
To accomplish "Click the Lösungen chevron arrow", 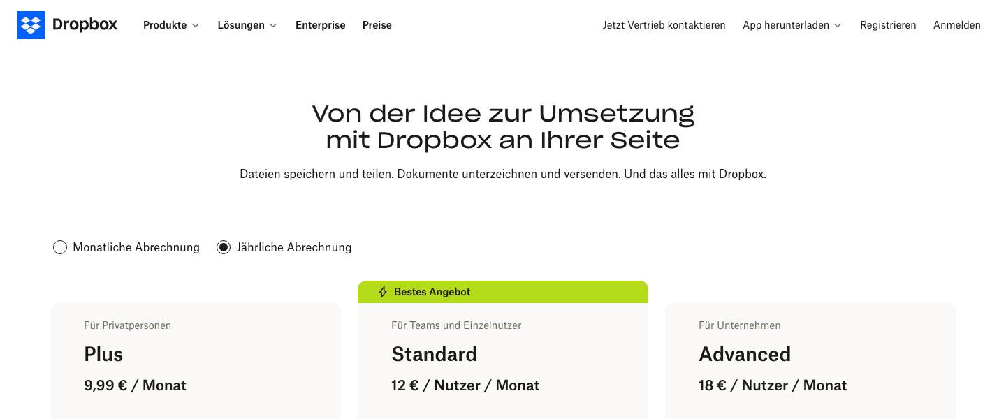I will [x=273, y=26].
